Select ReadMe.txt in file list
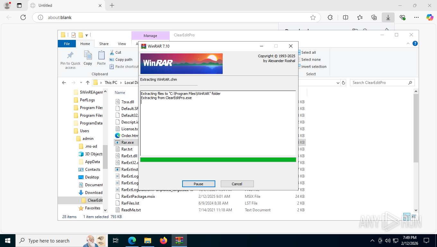437x247 pixels. pyautogui.click(x=131, y=210)
